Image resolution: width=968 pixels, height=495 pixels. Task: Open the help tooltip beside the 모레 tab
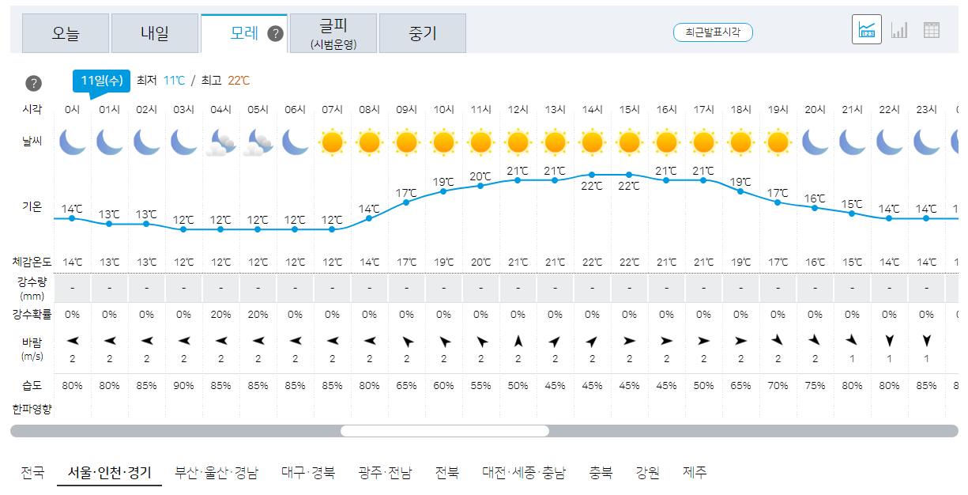click(x=274, y=32)
